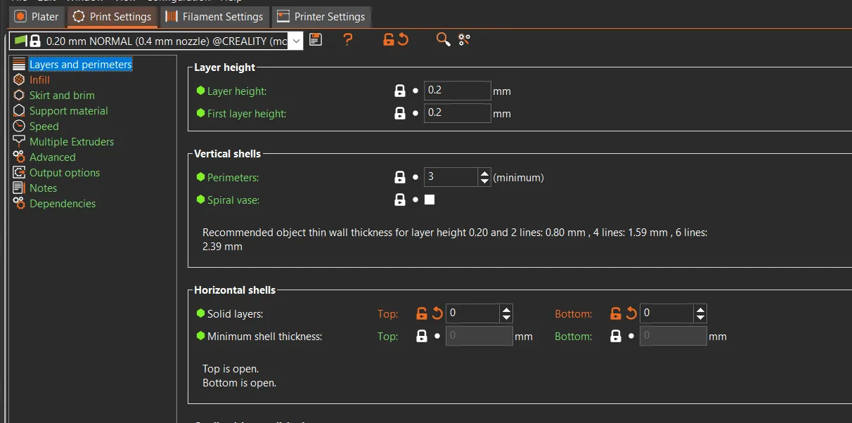Go to the Plater tab
The width and height of the screenshot is (852, 423).
[37, 16]
